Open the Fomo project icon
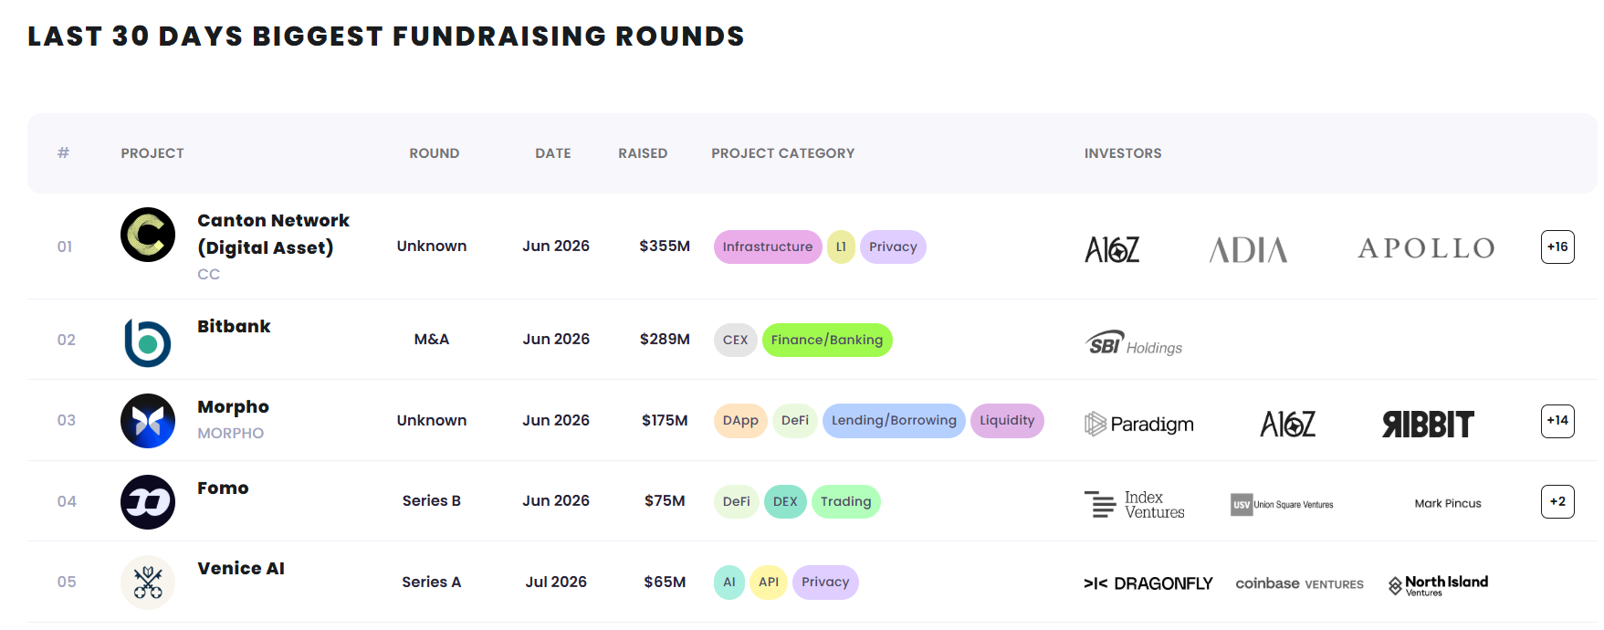1604x630 pixels. click(148, 502)
